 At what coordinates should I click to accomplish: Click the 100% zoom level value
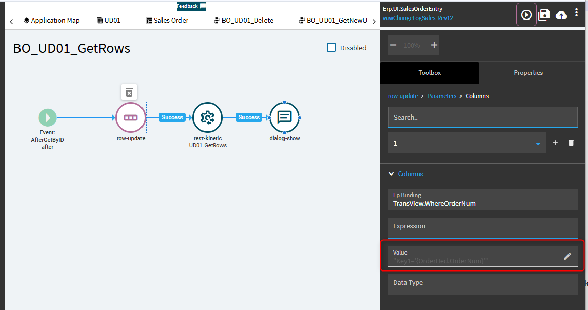pos(411,45)
